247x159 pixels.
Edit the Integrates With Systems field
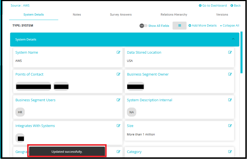click(118, 126)
